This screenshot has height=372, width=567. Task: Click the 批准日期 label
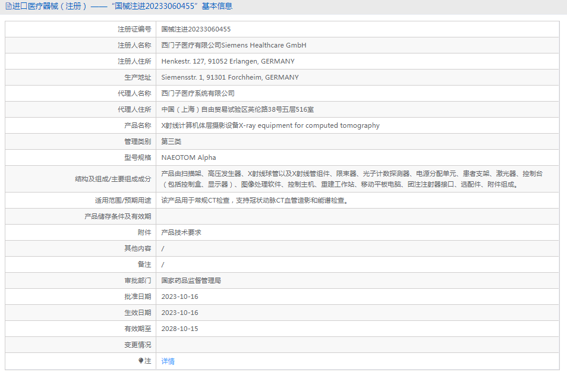coord(137,297)
